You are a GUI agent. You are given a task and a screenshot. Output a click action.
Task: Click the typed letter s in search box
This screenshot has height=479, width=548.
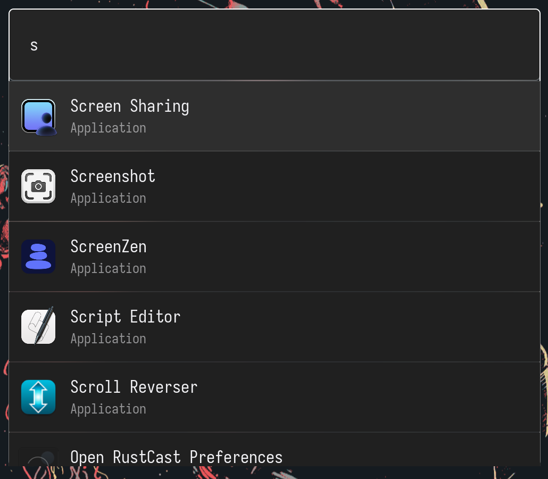(34, 45)
